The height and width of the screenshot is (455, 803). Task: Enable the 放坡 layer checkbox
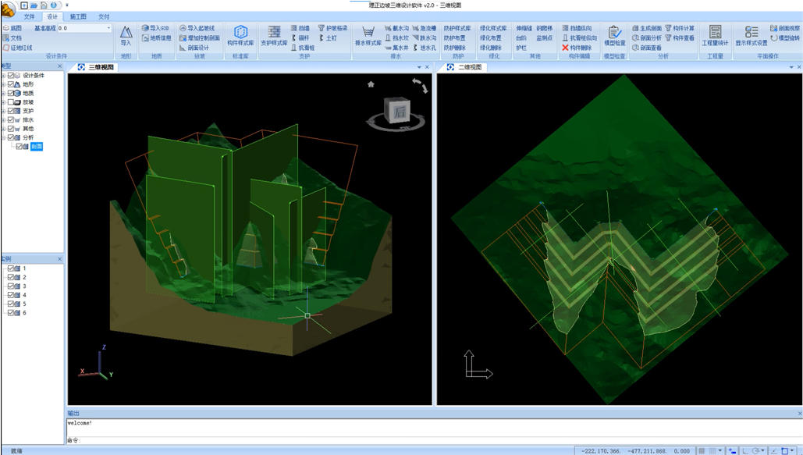pyautogui.click(x=12, y=102)
